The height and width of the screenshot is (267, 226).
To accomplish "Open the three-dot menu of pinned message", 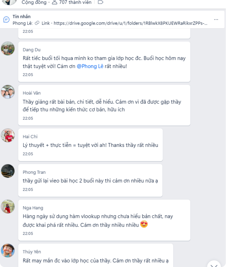I will (216, 20).
